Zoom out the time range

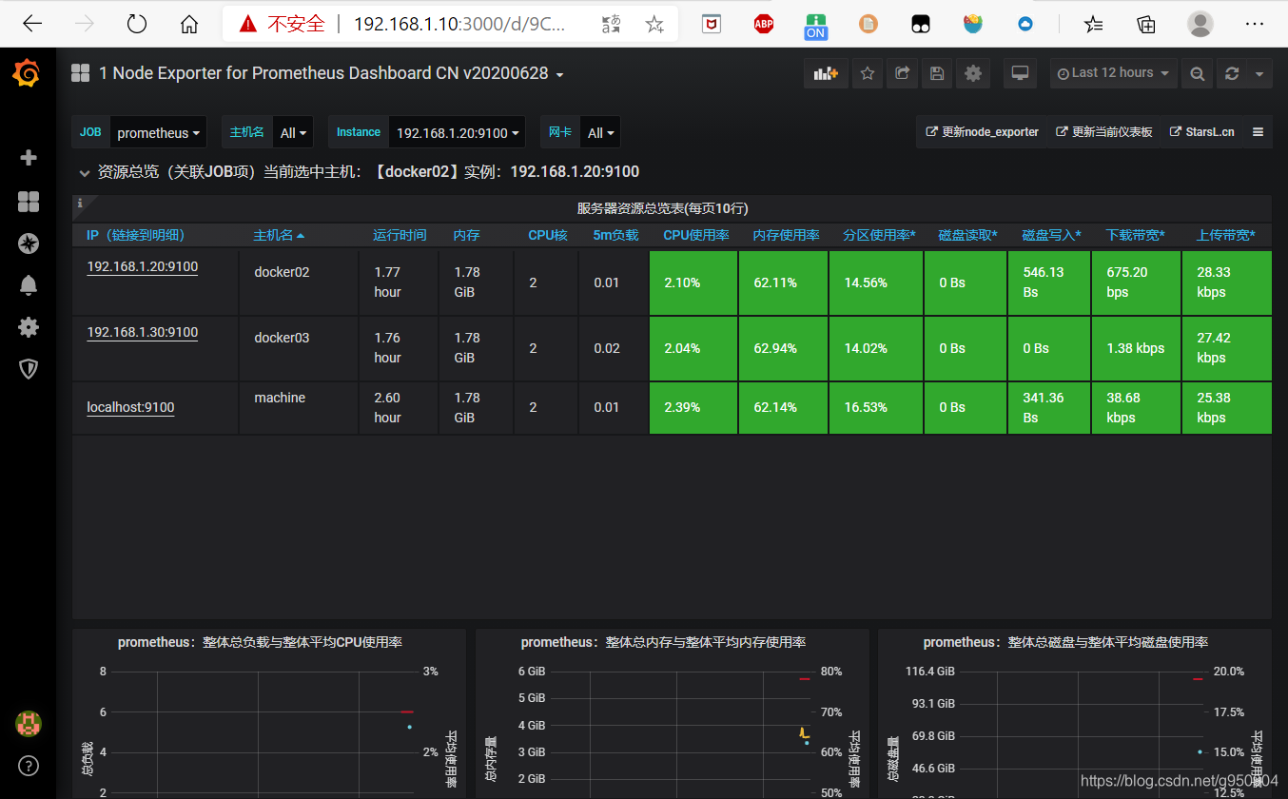(1198, 73)
